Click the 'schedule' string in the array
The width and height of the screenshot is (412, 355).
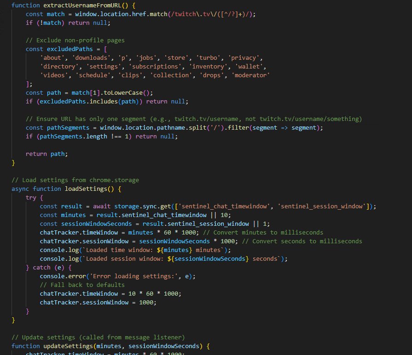pyautogui.click(x=93, y=75)
